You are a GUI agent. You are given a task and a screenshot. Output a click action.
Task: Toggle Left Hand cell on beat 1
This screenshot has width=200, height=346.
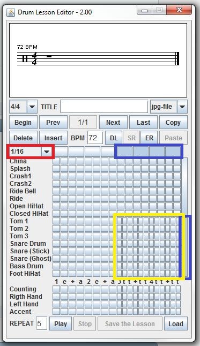pos(56,304)
